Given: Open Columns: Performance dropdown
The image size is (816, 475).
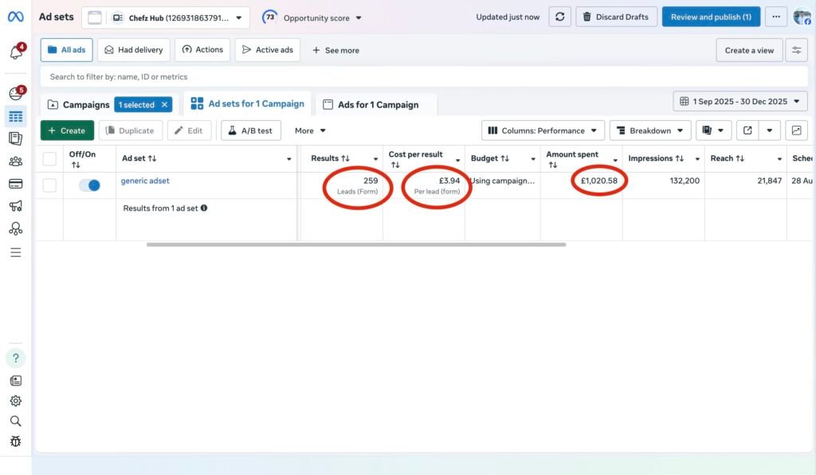Looking at the screenshot, I should pos(543,130).
